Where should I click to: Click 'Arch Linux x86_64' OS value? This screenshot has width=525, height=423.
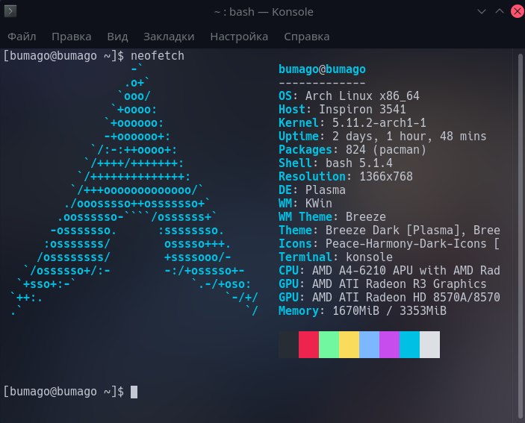[x=362, y=96]
